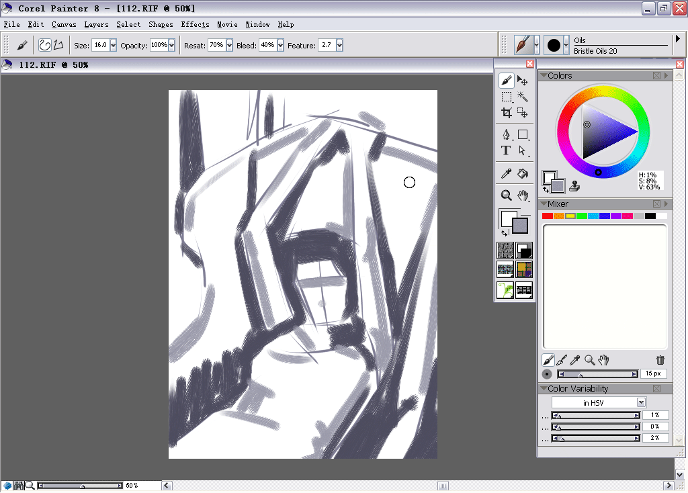Open the Effects menu
Image resolution: width=688 pixels, height=493 pixels.
[195, 25]
